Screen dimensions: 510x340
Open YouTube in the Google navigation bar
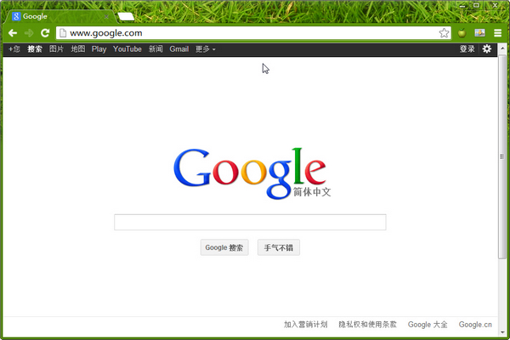(127, 49)
